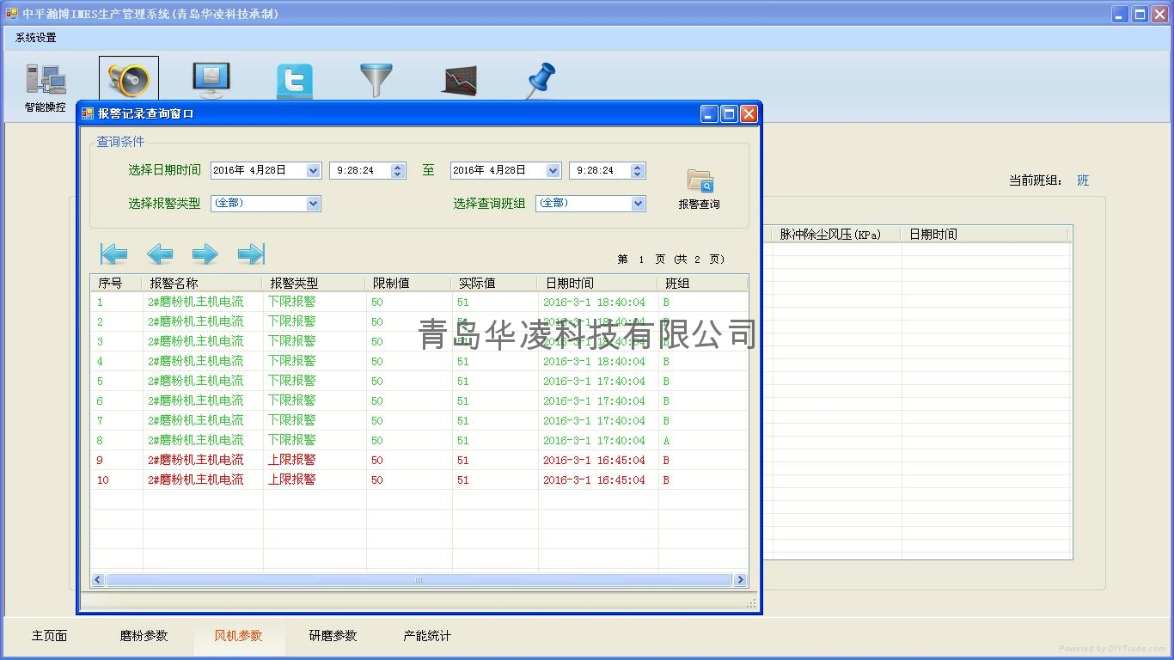Select red alarm row number 10

(419, 480)
